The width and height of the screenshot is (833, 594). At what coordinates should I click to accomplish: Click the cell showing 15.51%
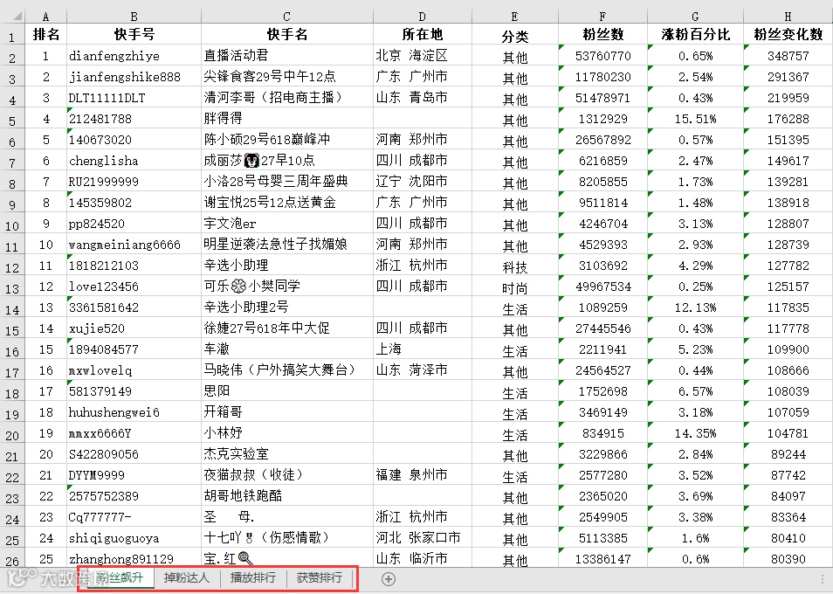click(x=696, y=118)
